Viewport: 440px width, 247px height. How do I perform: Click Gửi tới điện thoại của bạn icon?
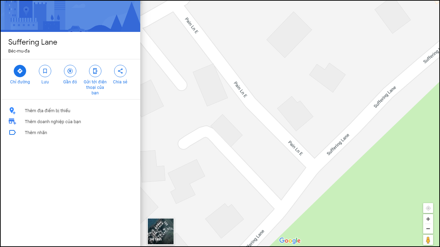(x=95, y=71)
